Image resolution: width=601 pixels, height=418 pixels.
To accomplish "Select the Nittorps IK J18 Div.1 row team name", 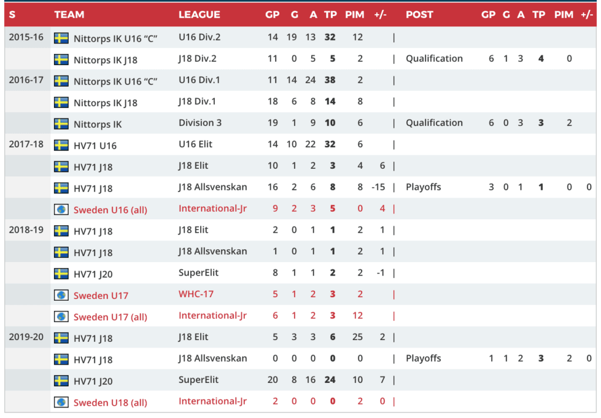I will pos(106,103).
